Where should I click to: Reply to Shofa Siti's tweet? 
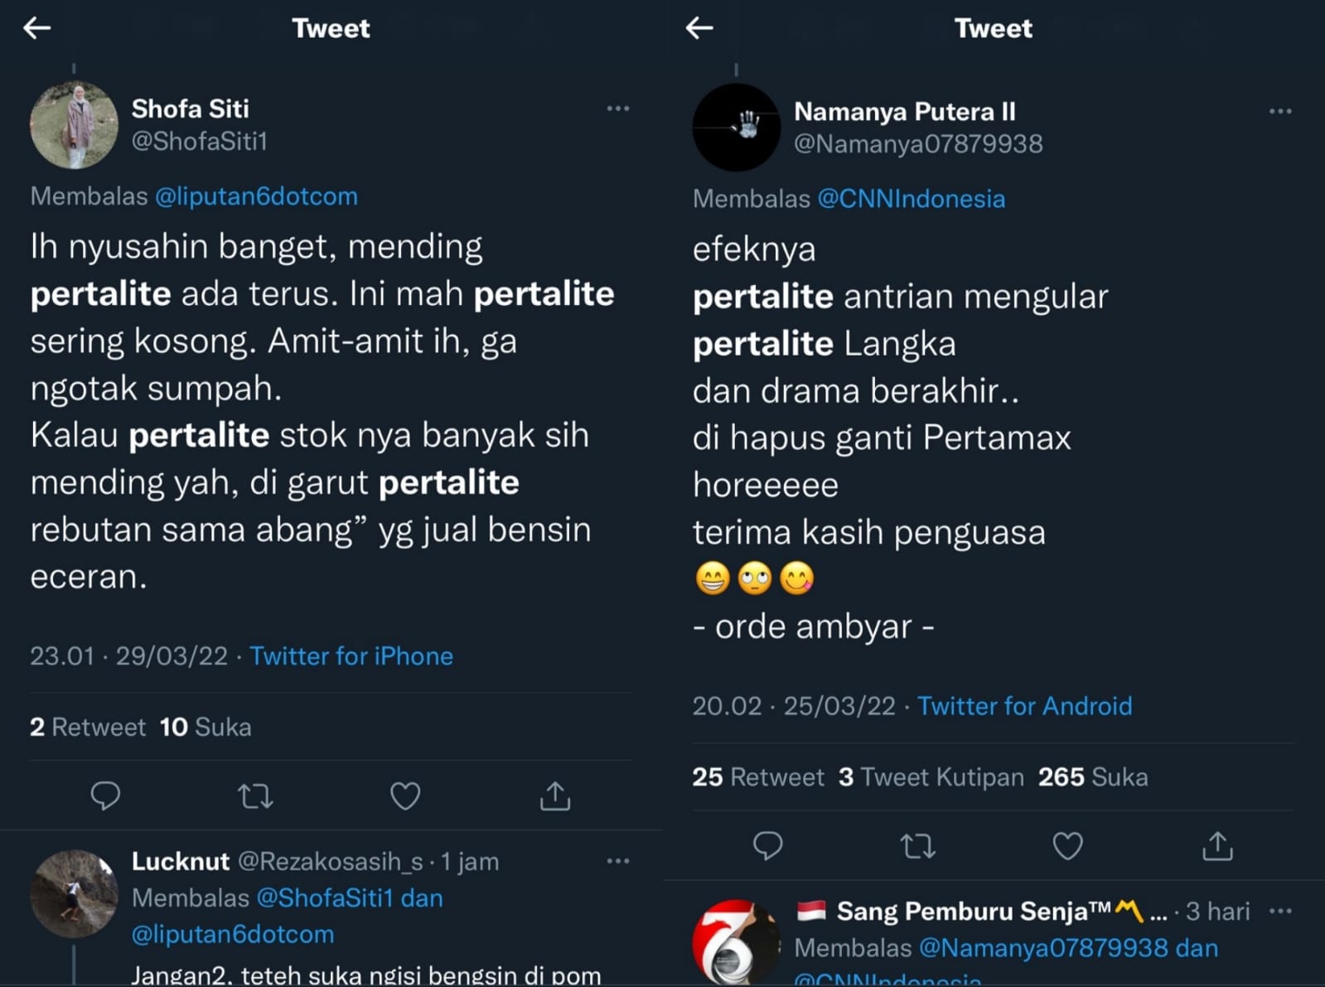point(105,796)
